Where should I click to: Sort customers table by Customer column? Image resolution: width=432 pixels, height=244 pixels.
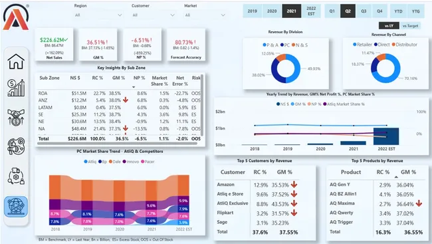(x=233, y=172)
